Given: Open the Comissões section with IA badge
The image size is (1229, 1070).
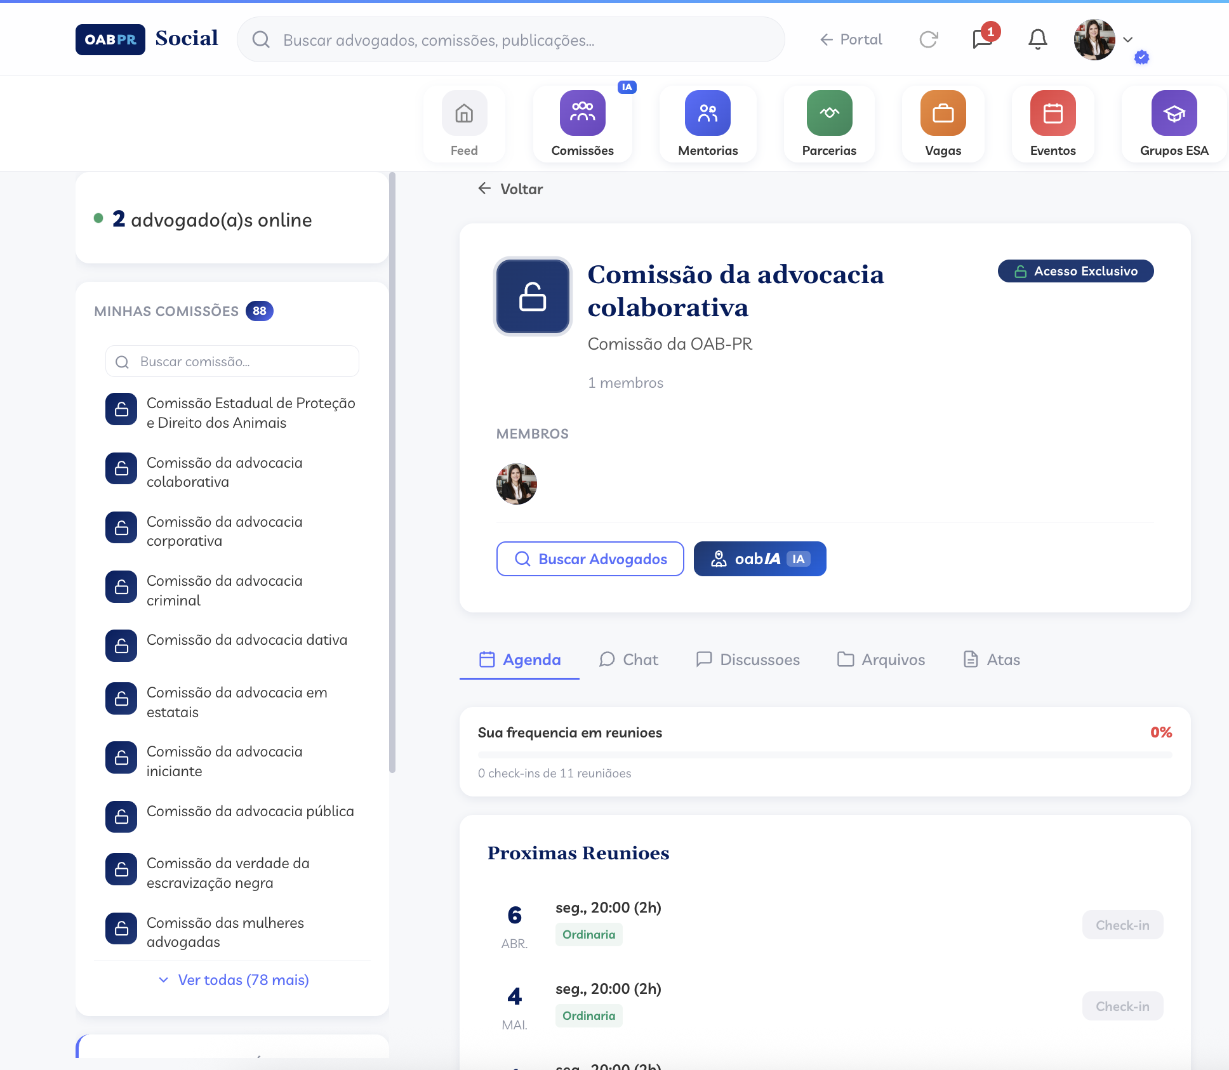Looking at the screenshot, I should coord(581,124).
